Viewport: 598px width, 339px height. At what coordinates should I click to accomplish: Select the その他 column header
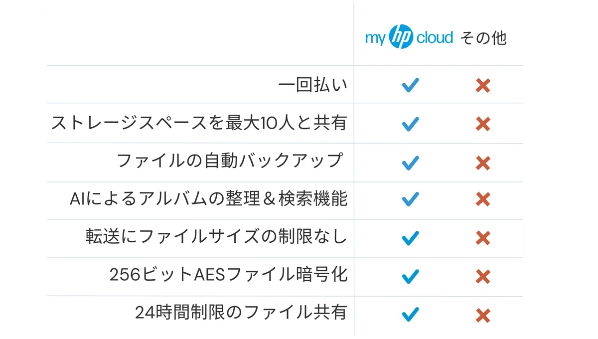click(x=483, y=38)
